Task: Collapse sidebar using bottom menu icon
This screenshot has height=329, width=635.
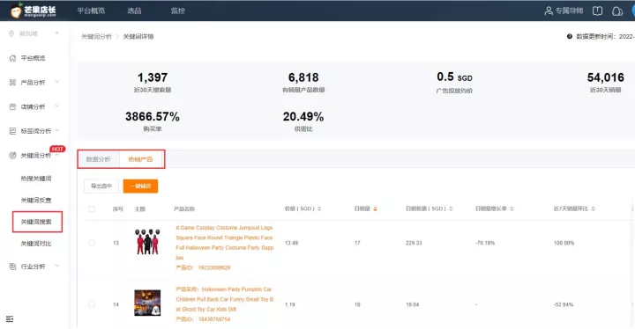Action: click(10, 319)
